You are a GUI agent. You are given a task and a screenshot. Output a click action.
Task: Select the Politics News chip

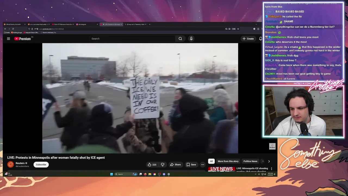point(250,161)
